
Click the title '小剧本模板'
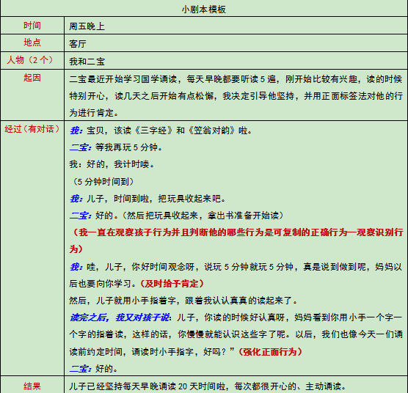[204, 10]
